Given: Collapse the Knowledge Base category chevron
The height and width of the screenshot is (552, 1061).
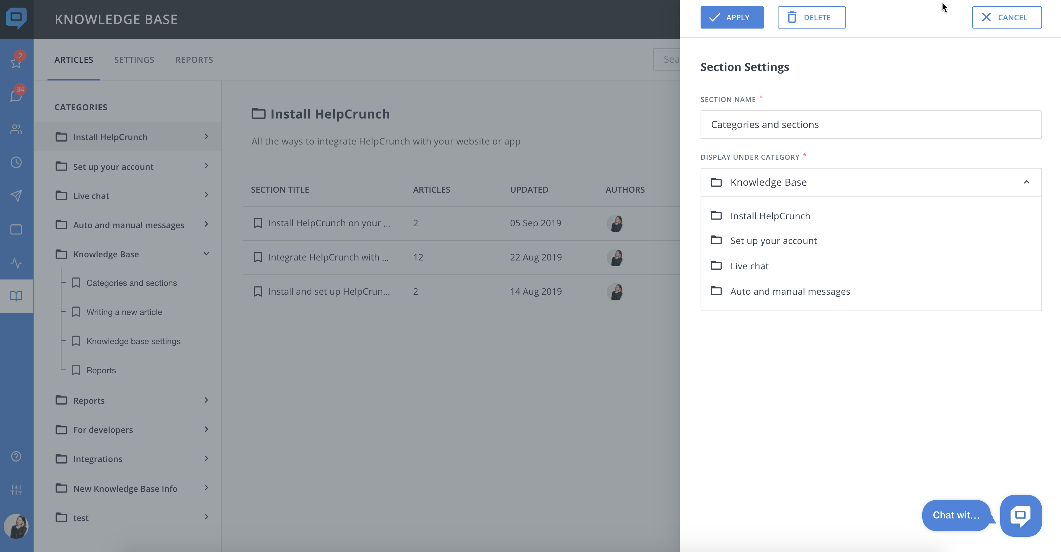Looking at the screenshot, I should click(x=206, y=254).
